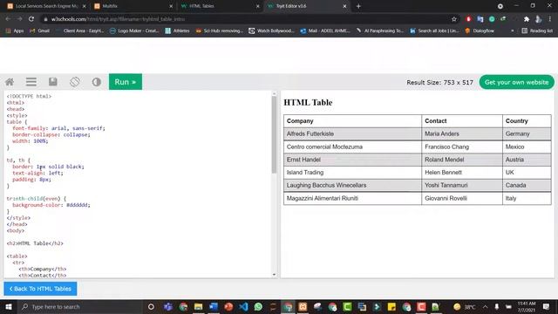Click the green Grammarly extension icon
The image size is (558, 314).
(x=492, y=19)
